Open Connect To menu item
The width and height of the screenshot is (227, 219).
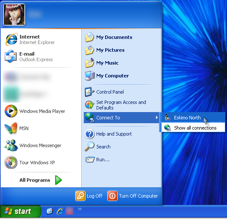[121, 118]
